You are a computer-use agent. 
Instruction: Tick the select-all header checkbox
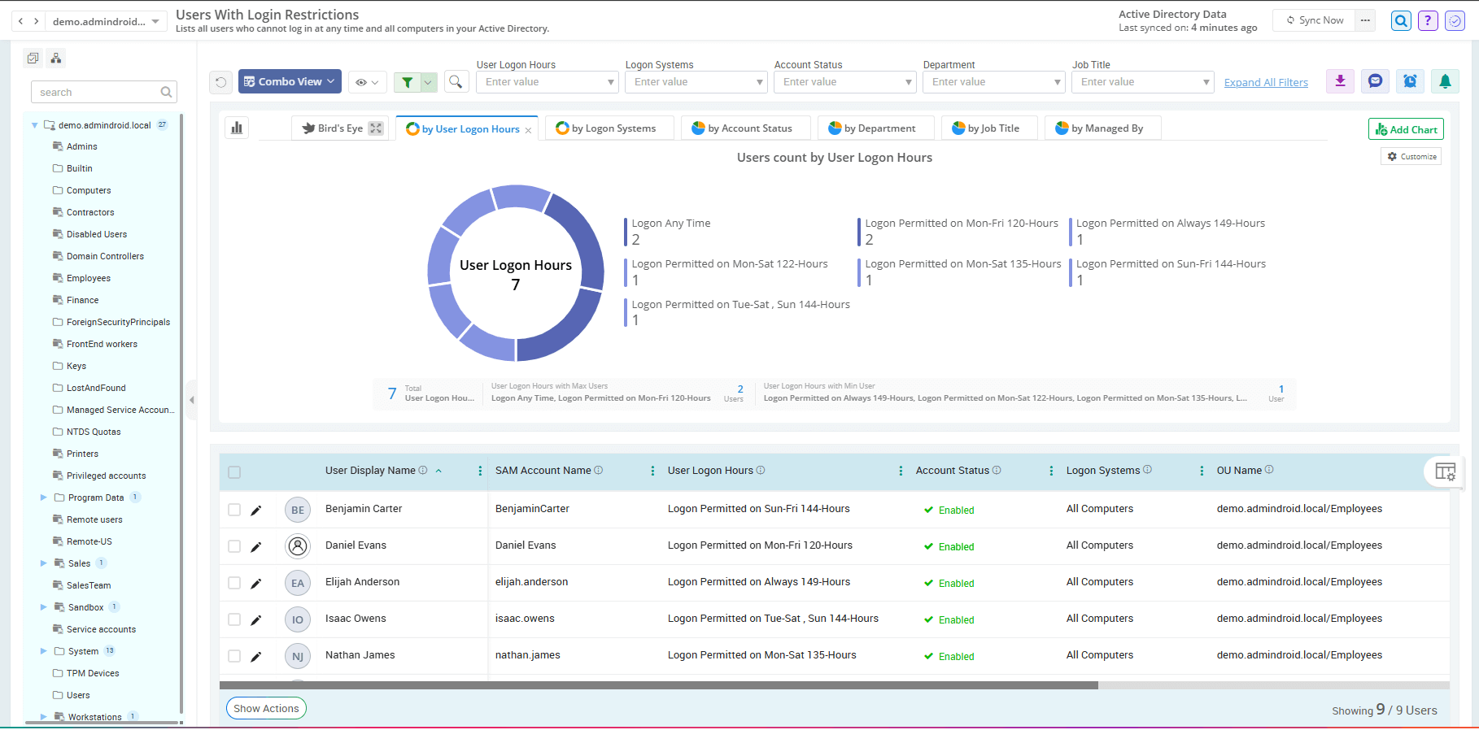tap(234, 472)
